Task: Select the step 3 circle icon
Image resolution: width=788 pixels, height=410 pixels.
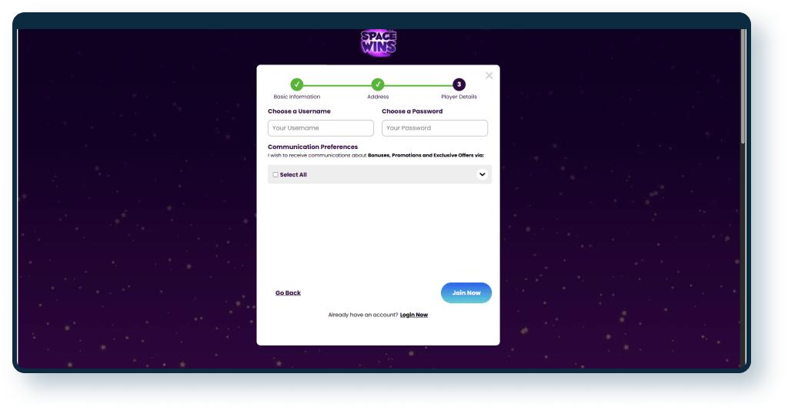Action: 459,84
